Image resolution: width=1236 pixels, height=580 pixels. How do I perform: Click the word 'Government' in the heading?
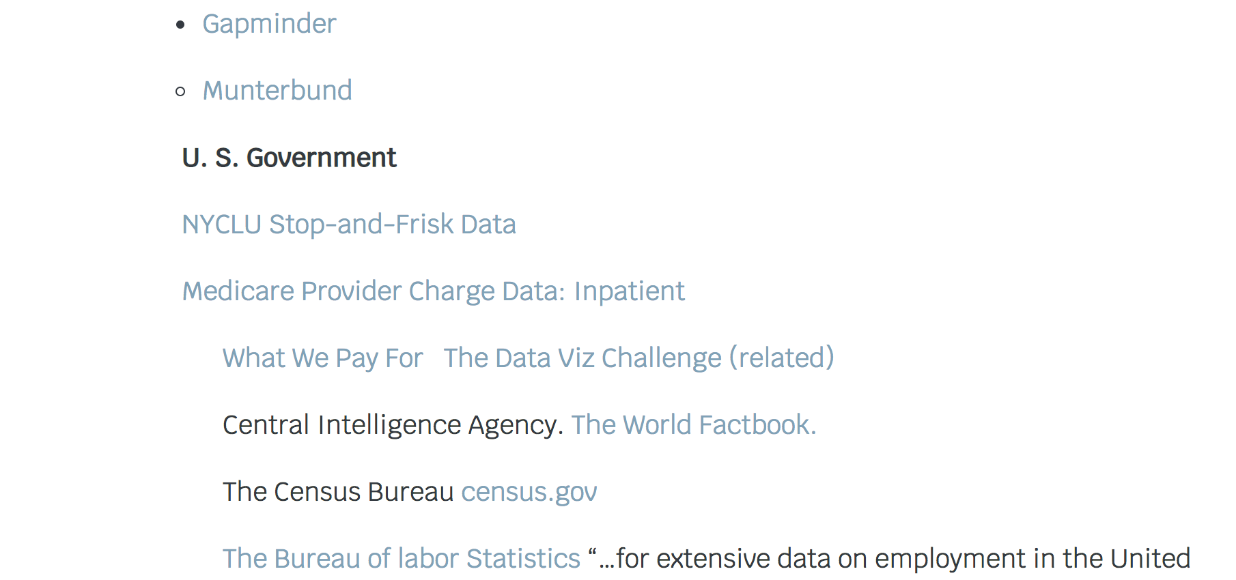pos(321,158)
